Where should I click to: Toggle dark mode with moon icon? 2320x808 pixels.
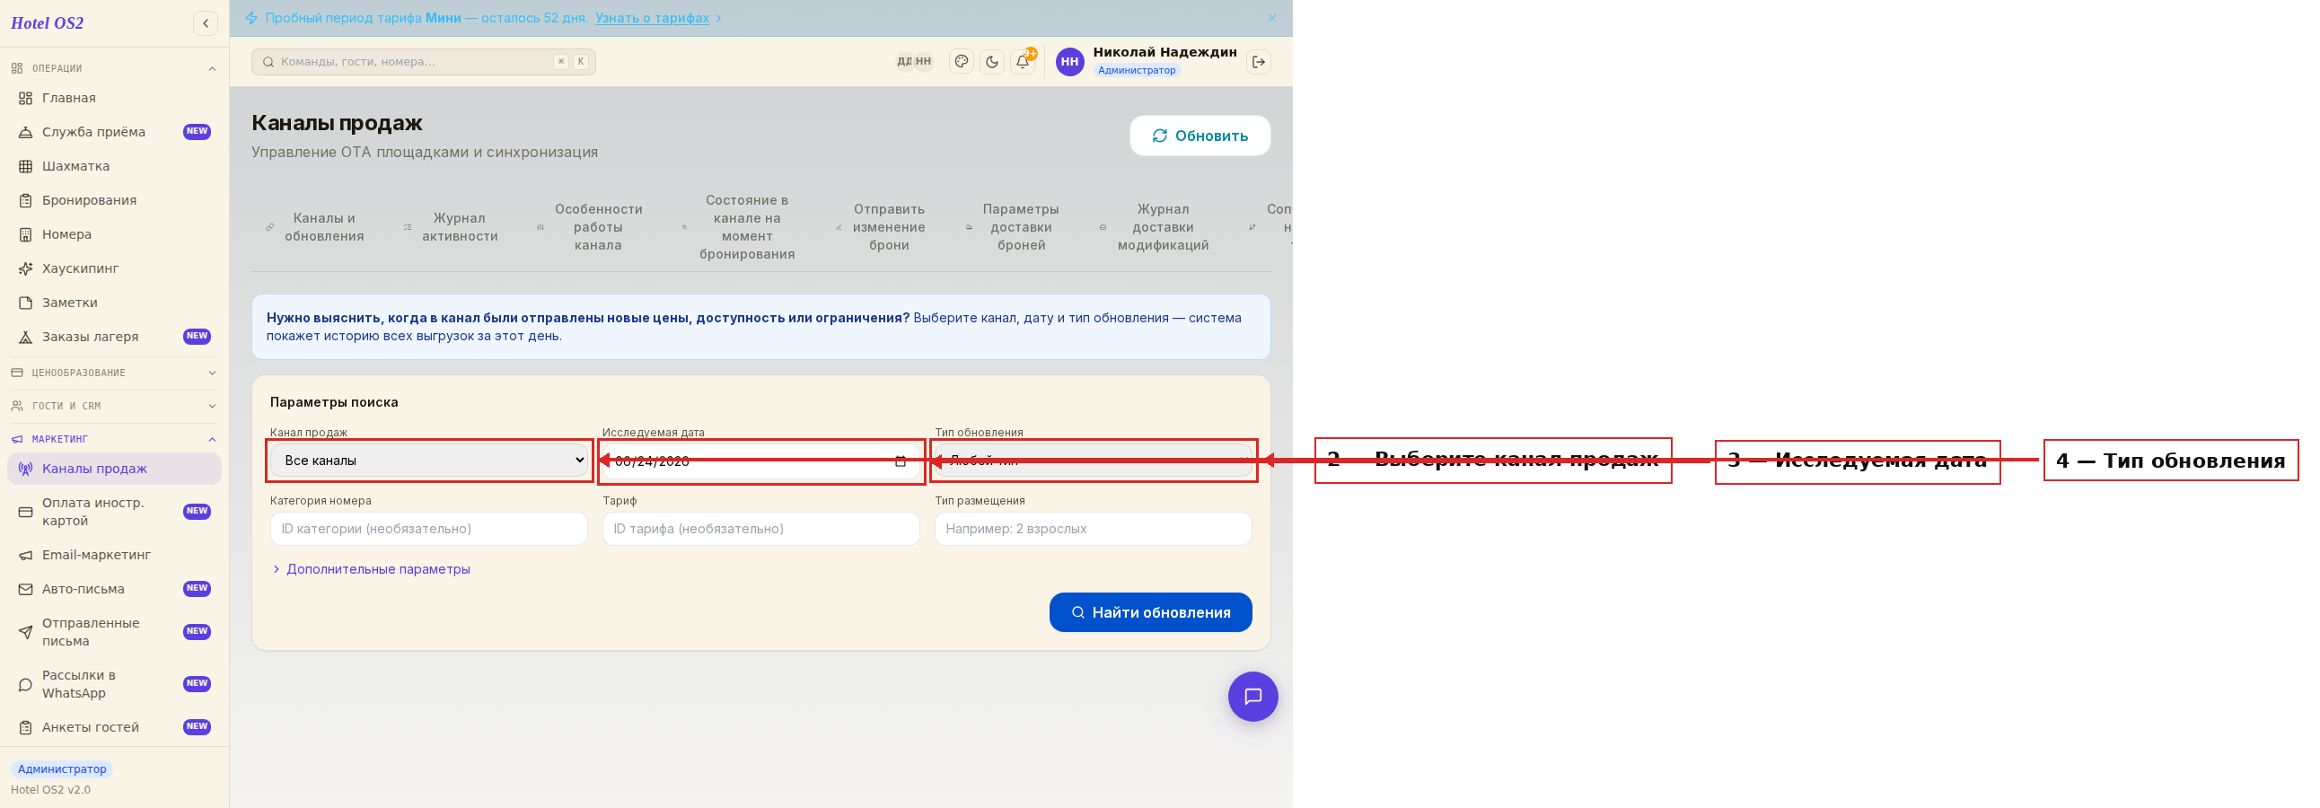[991, 62]
